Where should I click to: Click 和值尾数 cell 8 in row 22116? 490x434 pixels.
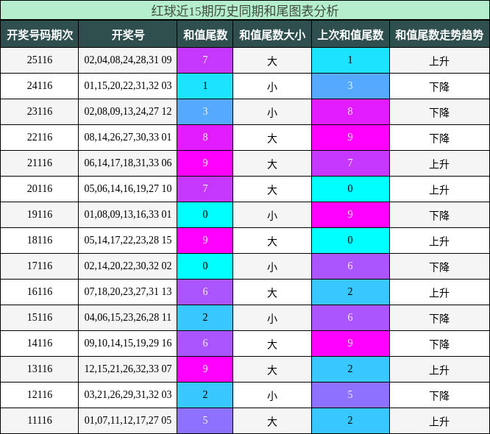point(205,137)
